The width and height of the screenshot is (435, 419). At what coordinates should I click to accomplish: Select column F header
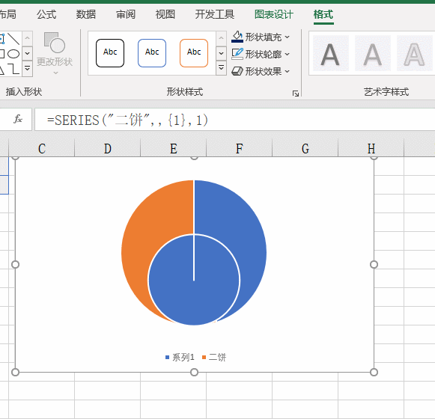click(x=240, y=148)
